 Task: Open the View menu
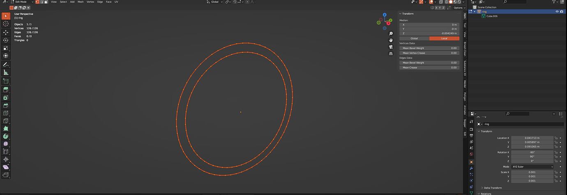pyautogui.click(x=54, y=2)
